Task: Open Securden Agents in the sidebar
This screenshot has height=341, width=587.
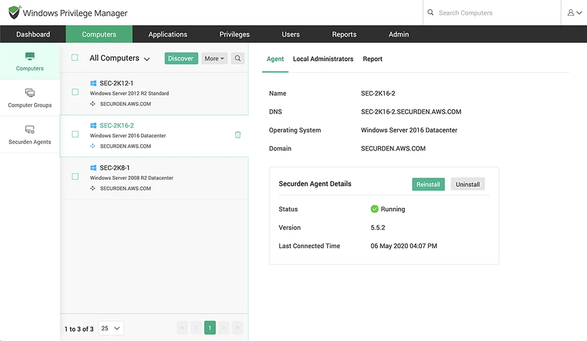Action: click(29, 135)
